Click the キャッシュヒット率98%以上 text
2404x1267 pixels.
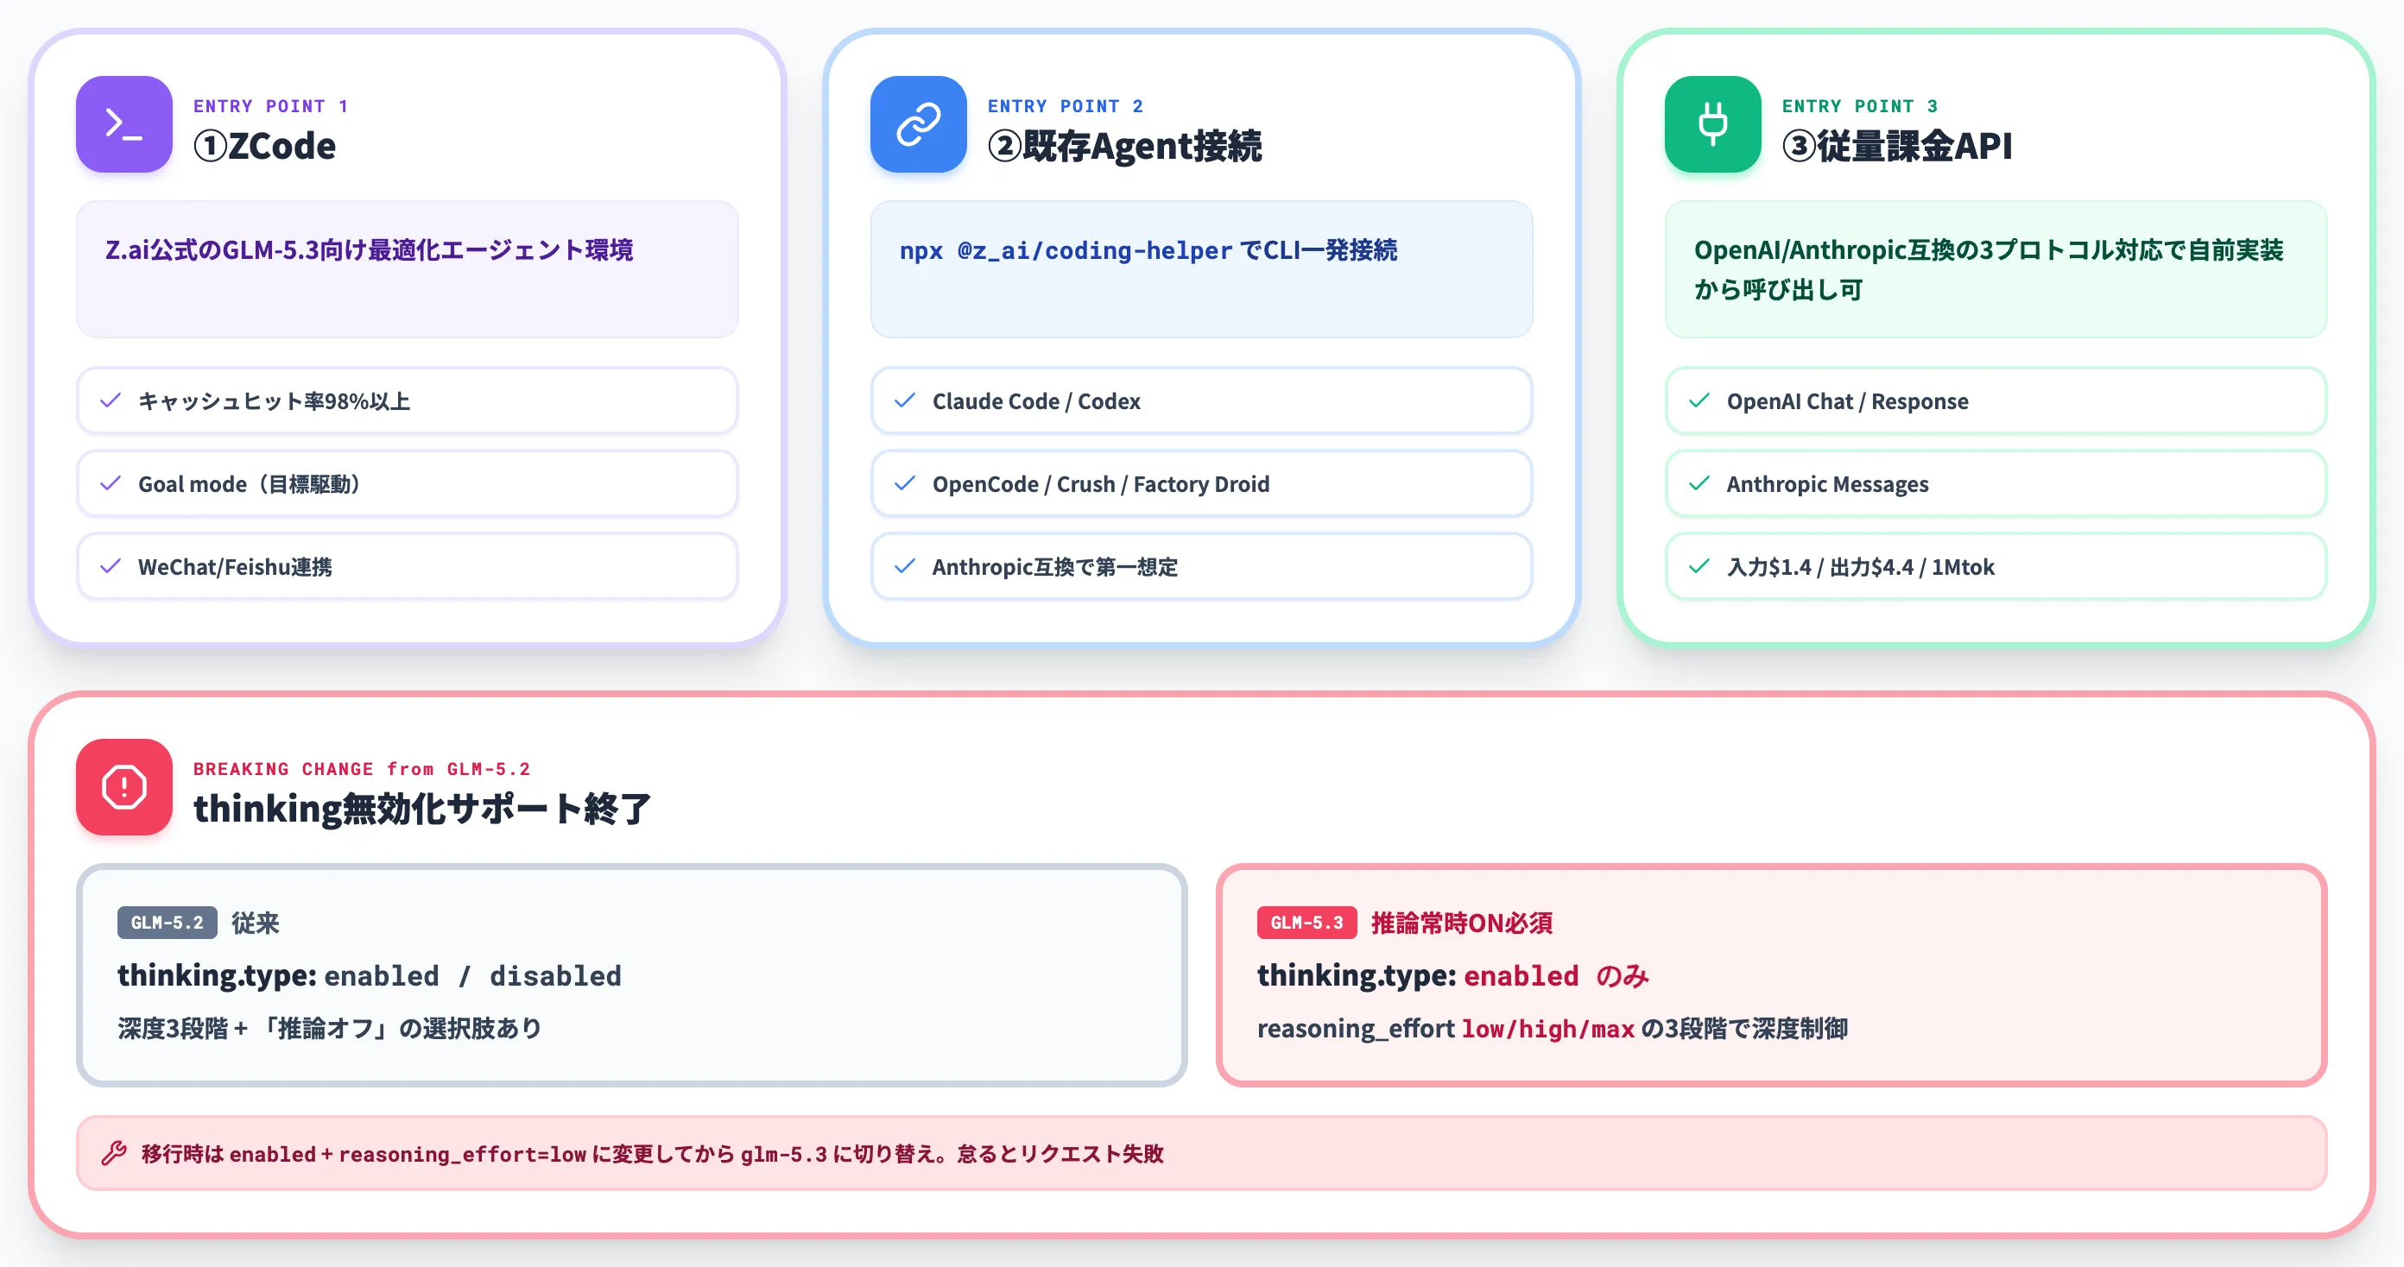pos(275,401)
